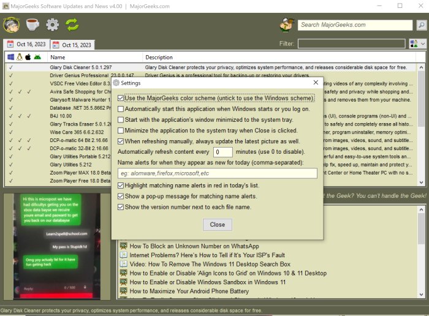Click the articles list scroll down arrow
The width and height of the screenshot is (429, 316).
pyautogui.click(x=421, y=295)
